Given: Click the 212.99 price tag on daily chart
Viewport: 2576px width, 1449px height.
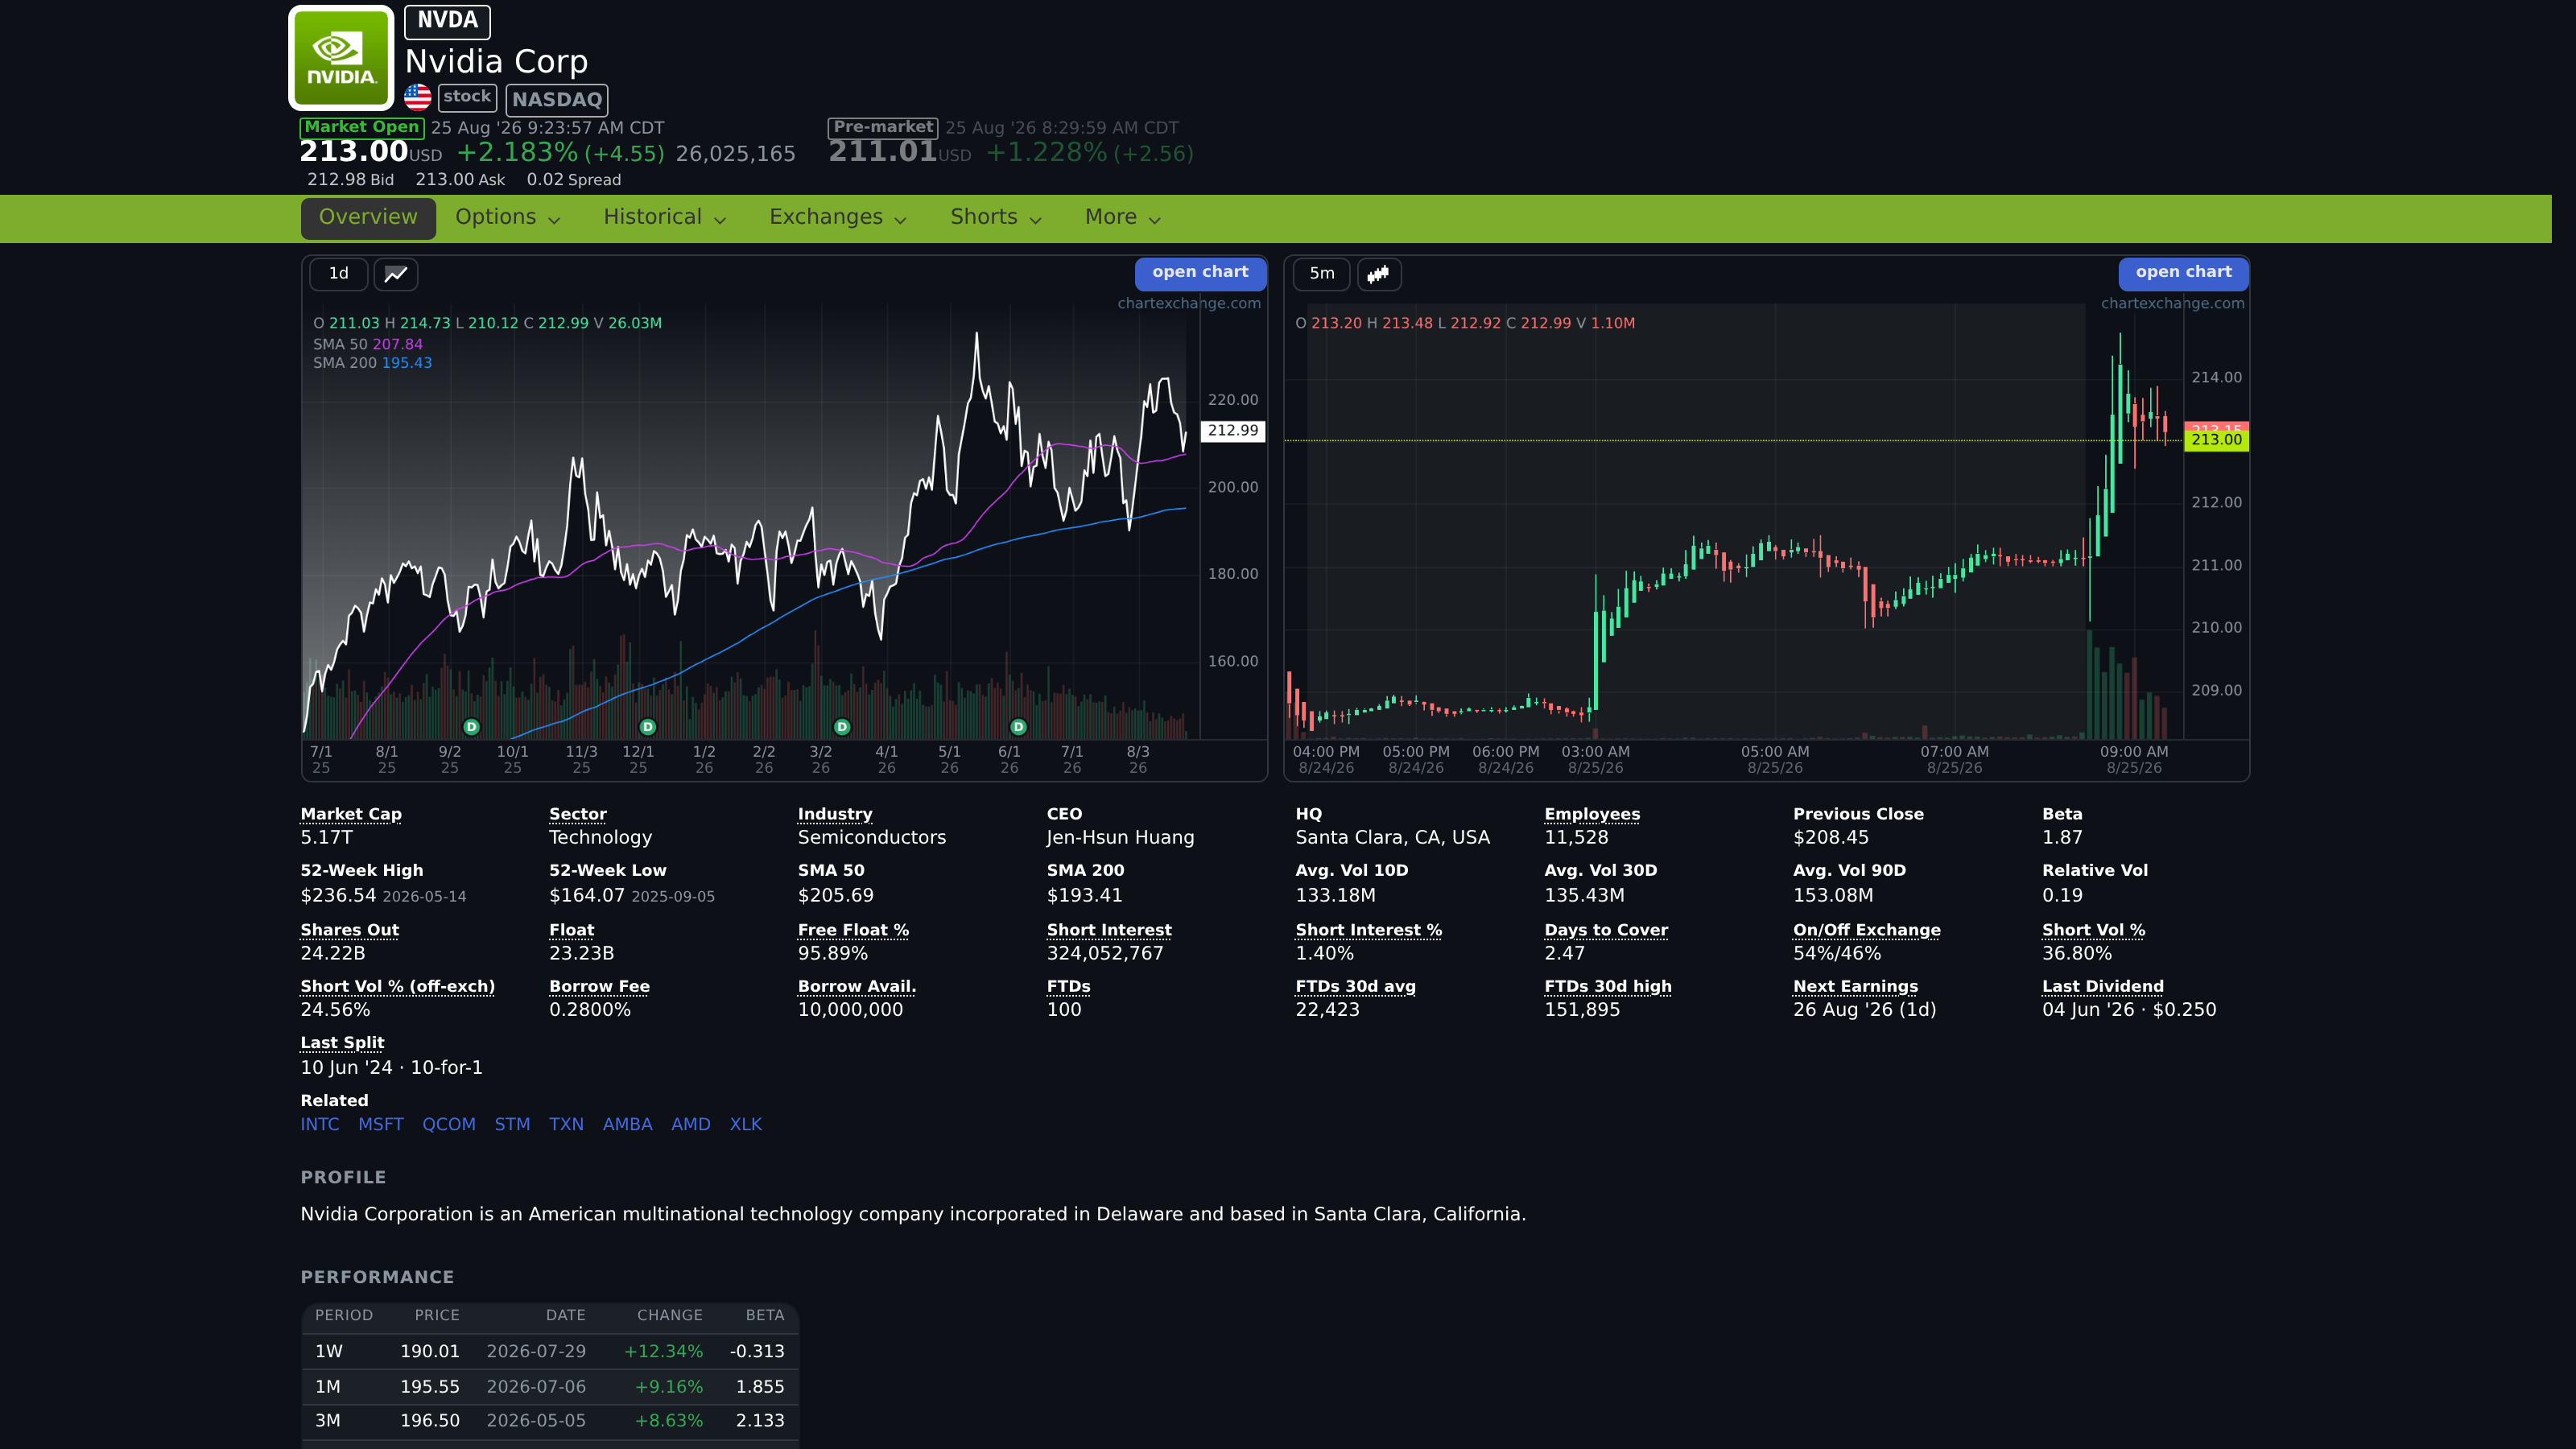Looking at the screenshot, I should coord(1233,431).
